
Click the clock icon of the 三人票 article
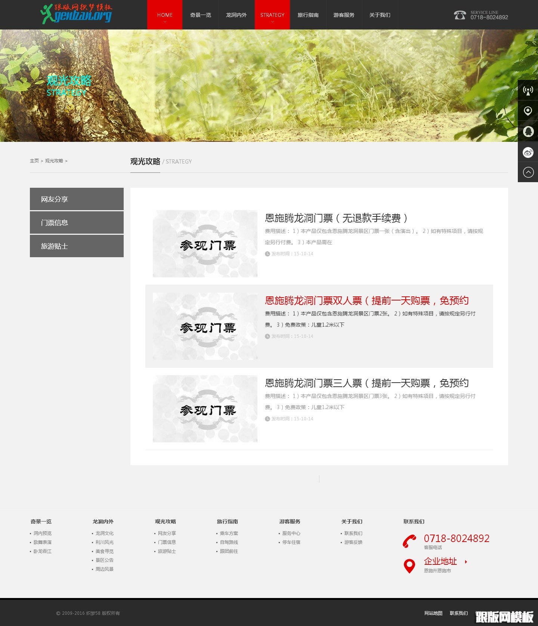[268, 419]
